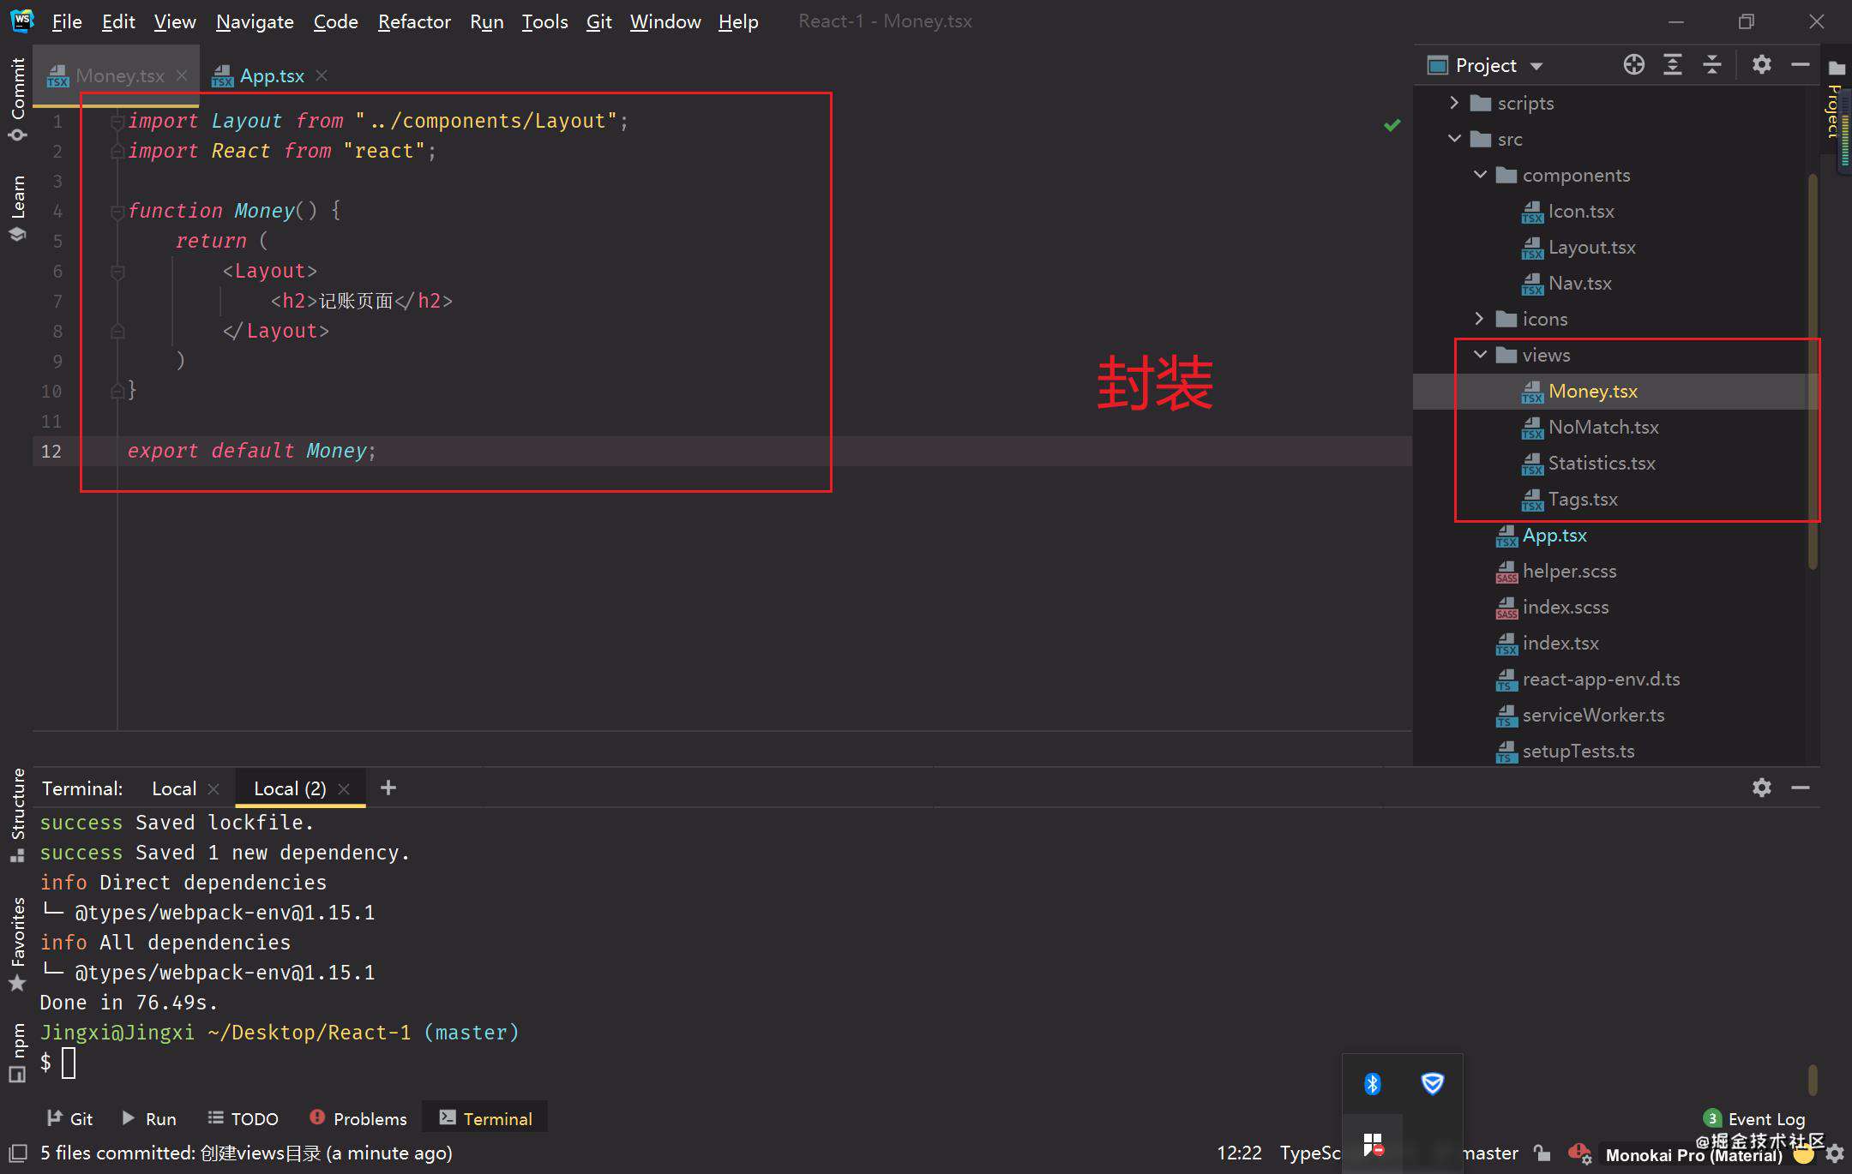
Task: Open the Learn sidebar panel
Action: pos(17,208)
